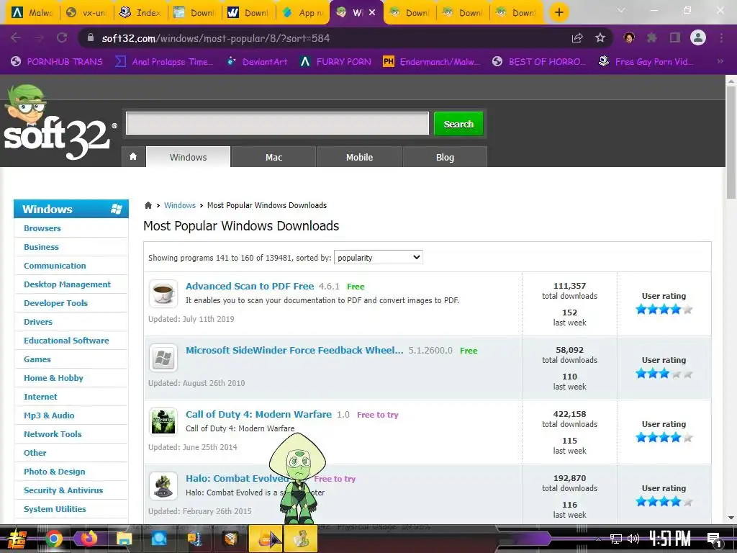
Task: Switch to the App n browser tab
Action: click(x=303, y=13)
